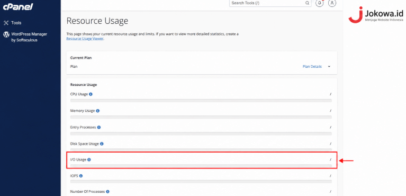Show info for Number Of Processes
Image resolution: width=406 pixels, height=196 pixels.
[107, 192]
